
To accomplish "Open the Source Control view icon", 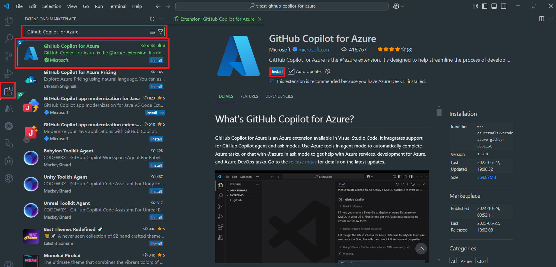I will point(8,56).
